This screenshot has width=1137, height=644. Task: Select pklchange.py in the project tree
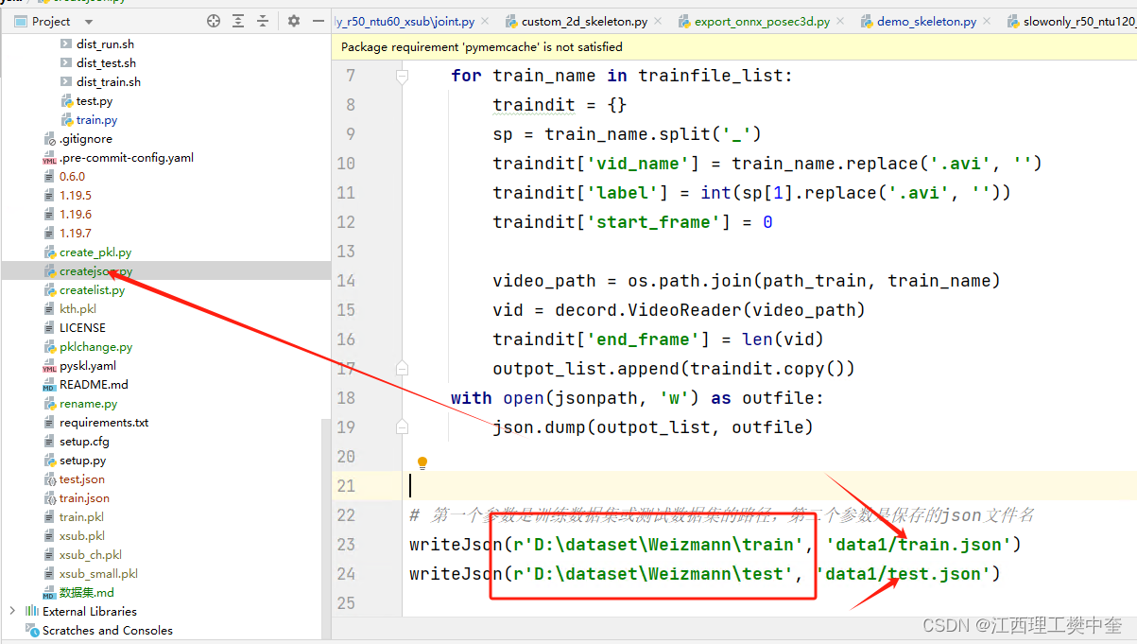tap(95, 347)
